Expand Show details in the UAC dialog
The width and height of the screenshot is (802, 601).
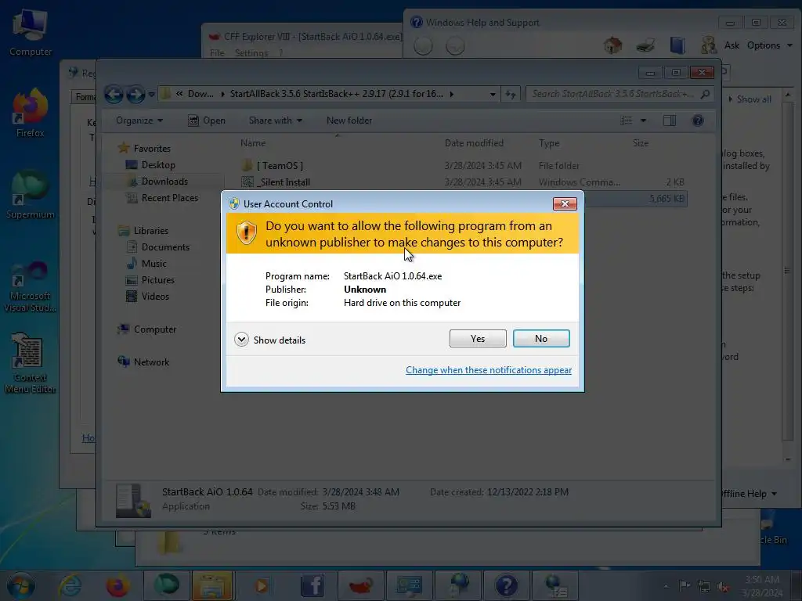click(x=269, y=340)
